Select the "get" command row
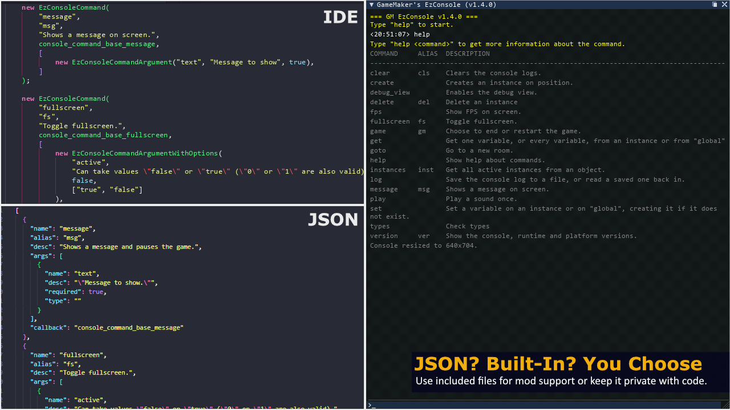 (547, 141)
